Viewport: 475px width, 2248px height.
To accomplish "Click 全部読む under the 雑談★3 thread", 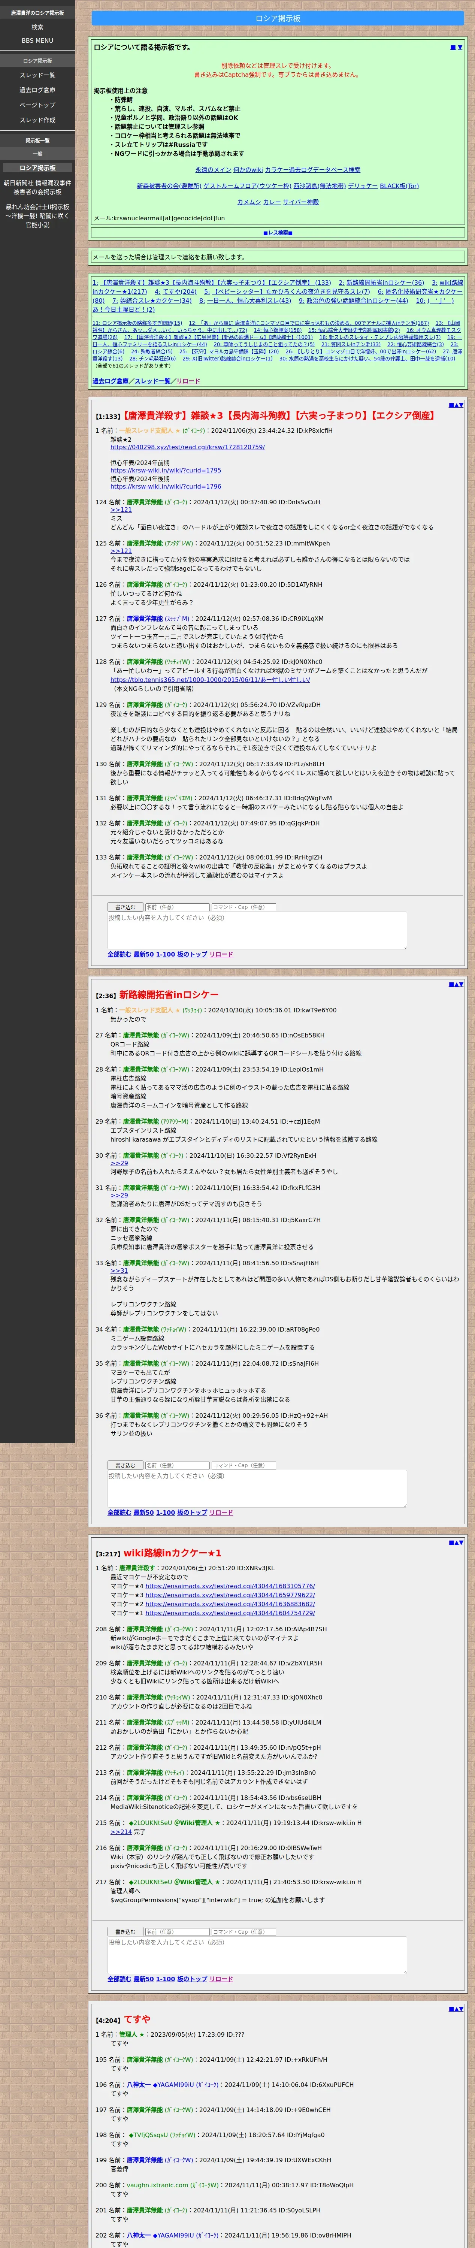I will point(119,955).
